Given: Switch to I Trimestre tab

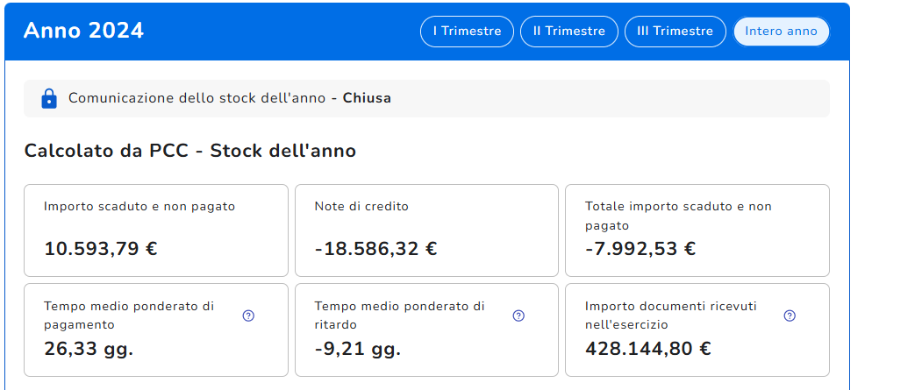Looking at the screenshot, I should click(x=467, y=32).
